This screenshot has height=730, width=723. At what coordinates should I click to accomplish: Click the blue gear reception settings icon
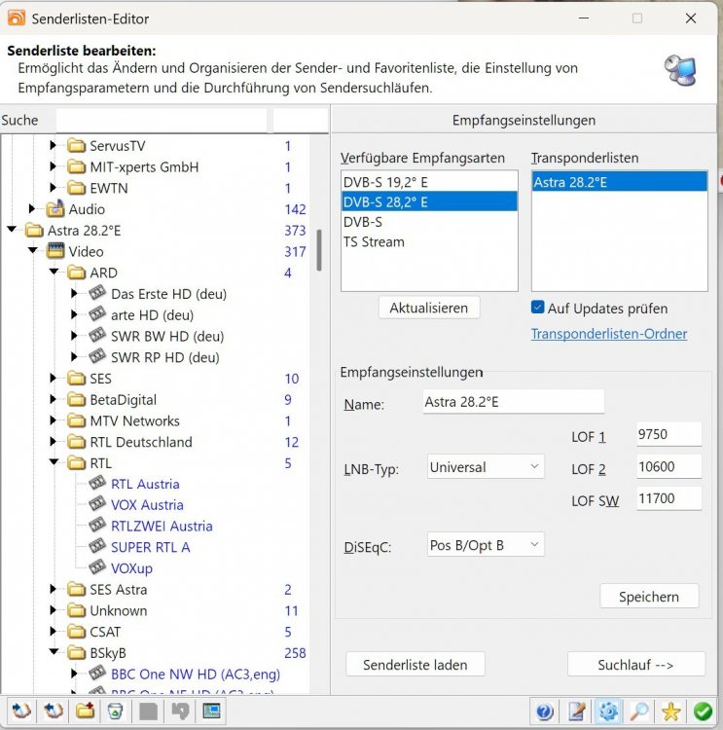pyautogui.click(x=608, y=712)
